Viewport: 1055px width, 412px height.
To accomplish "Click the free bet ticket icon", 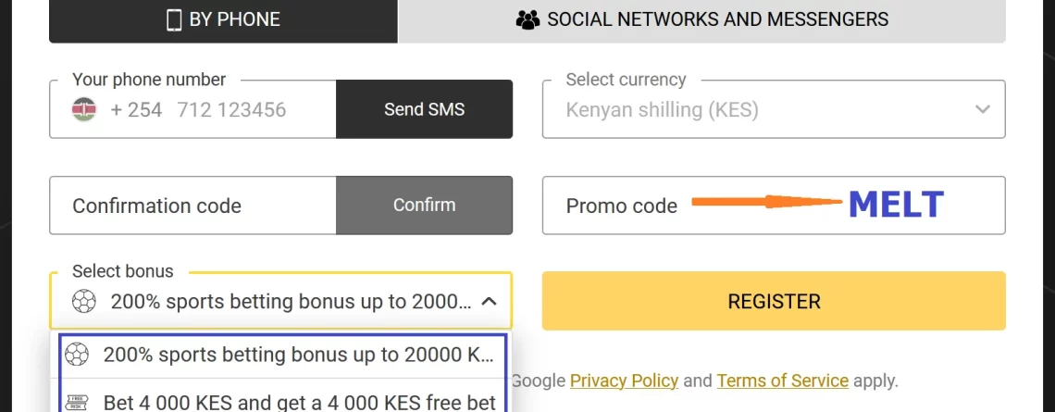I will pyautogui.click(x=77, y=403).
